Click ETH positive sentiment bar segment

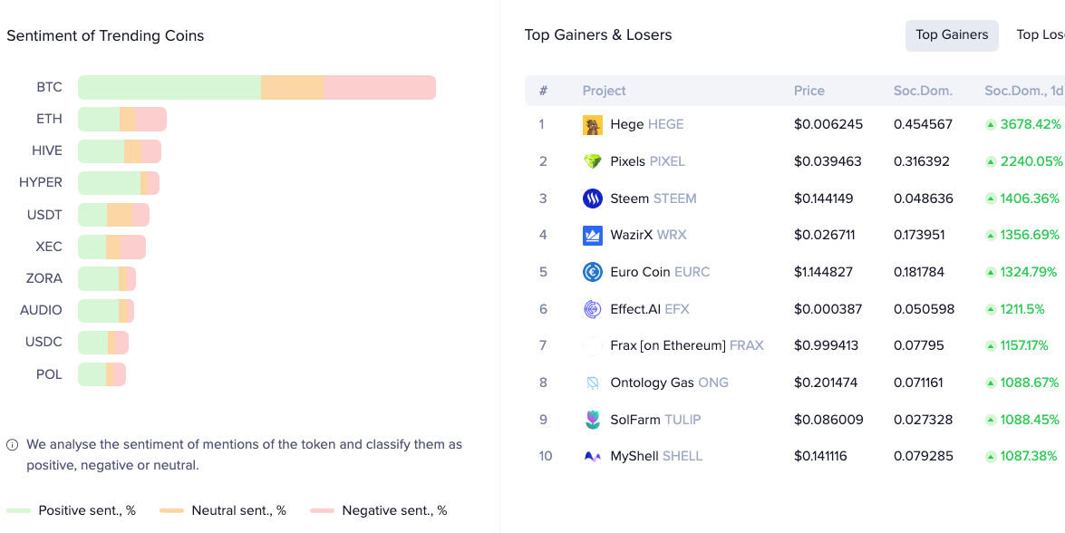[x=99, y=120]
